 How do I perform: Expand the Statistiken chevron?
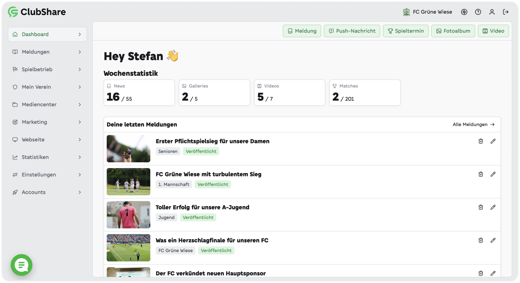coord(80,157)
